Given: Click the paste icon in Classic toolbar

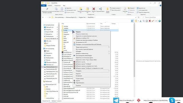Looking at the screenshot, I should (x=147, y=21).
